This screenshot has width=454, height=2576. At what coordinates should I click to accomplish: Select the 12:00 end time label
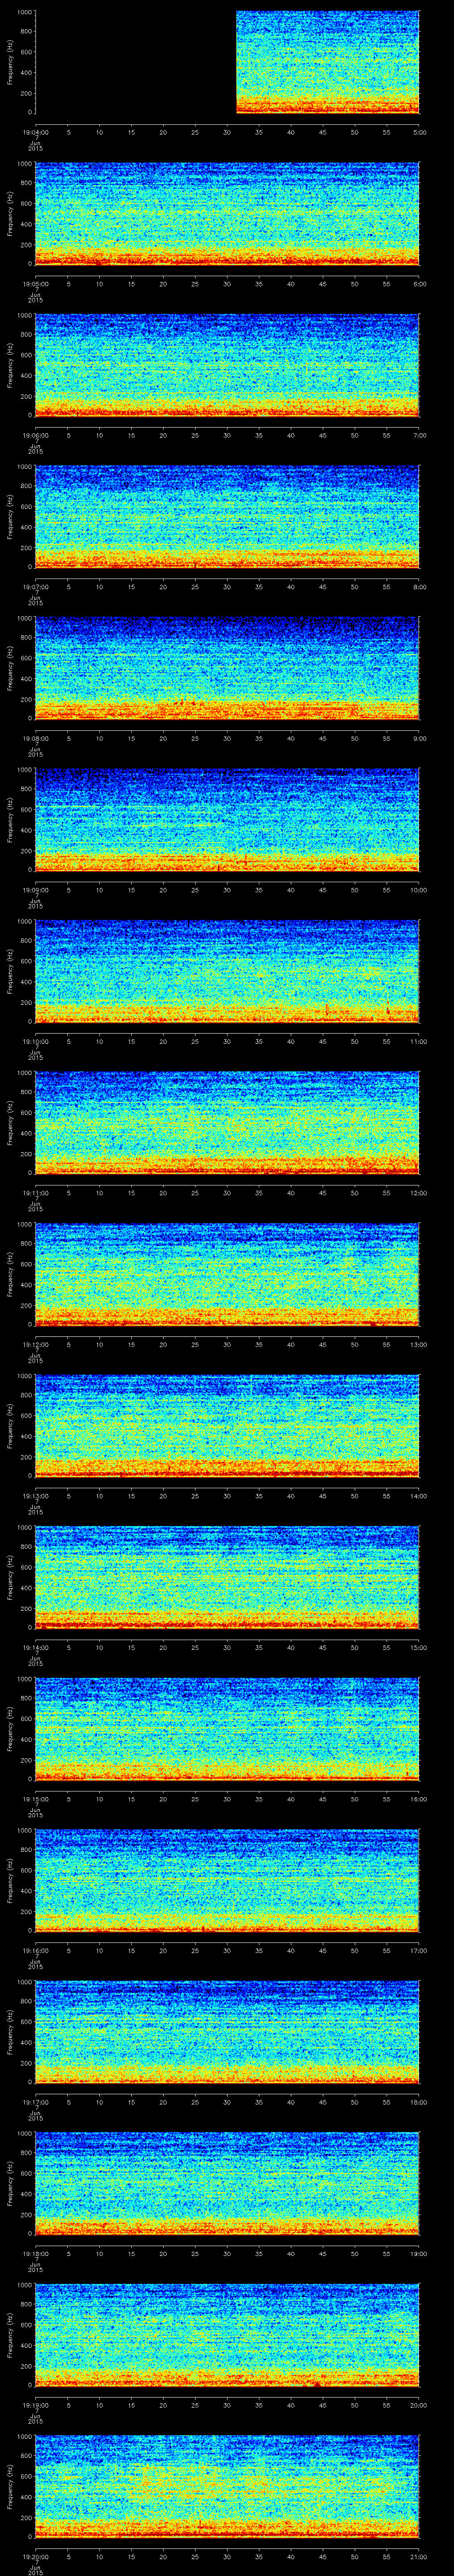pyautogui.click(x=418, y=1193)
